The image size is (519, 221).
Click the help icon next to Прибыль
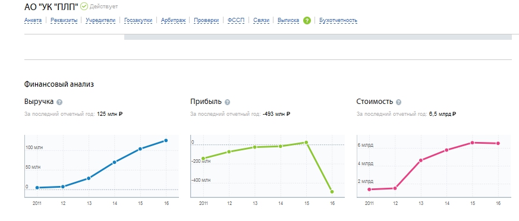pos(227,102)
